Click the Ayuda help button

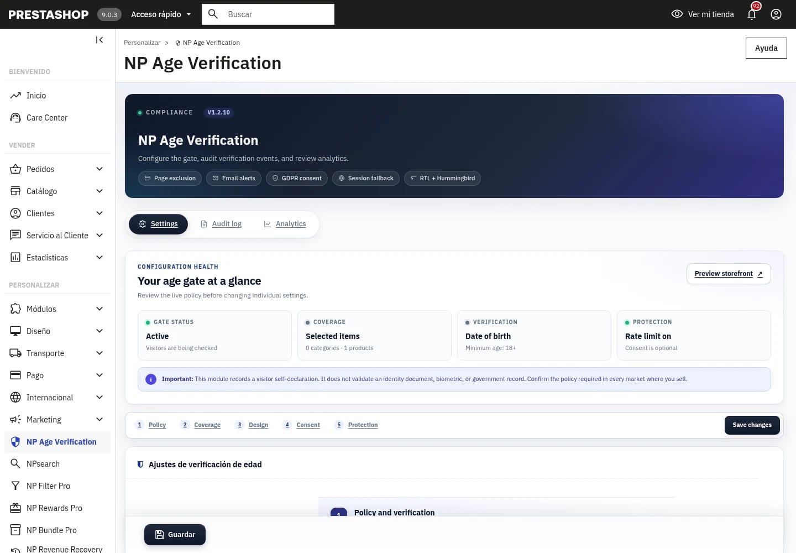coord(766,48)
